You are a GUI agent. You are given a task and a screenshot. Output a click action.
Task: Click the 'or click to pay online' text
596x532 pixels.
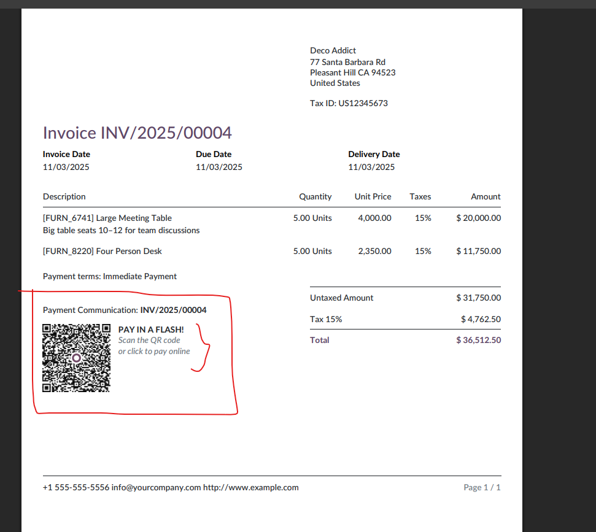click(x=154, y=352)
